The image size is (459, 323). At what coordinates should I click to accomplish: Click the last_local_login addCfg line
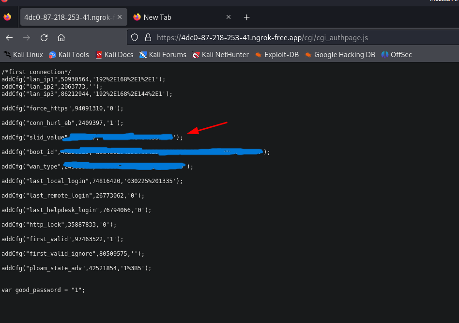92,181
